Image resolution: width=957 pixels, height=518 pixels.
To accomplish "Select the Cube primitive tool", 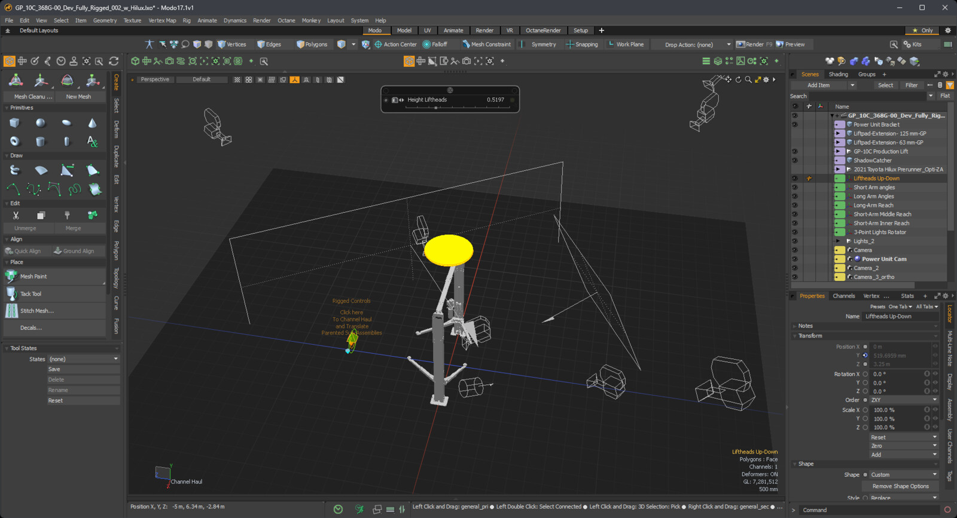I will [x=14, y=122].
